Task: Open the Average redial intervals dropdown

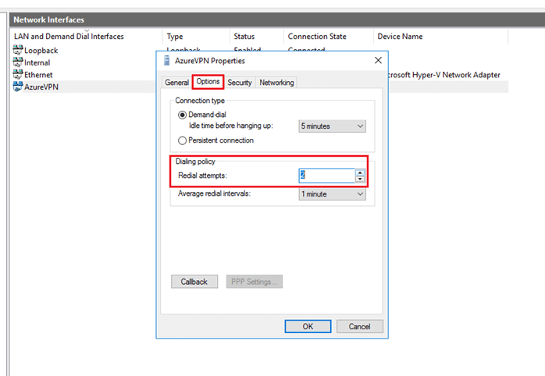Action: [x=333, y=194]
